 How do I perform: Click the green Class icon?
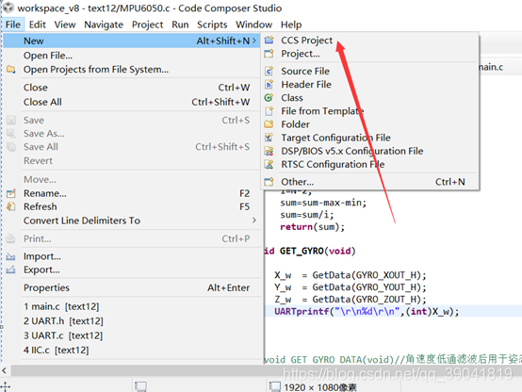point(269,98)
